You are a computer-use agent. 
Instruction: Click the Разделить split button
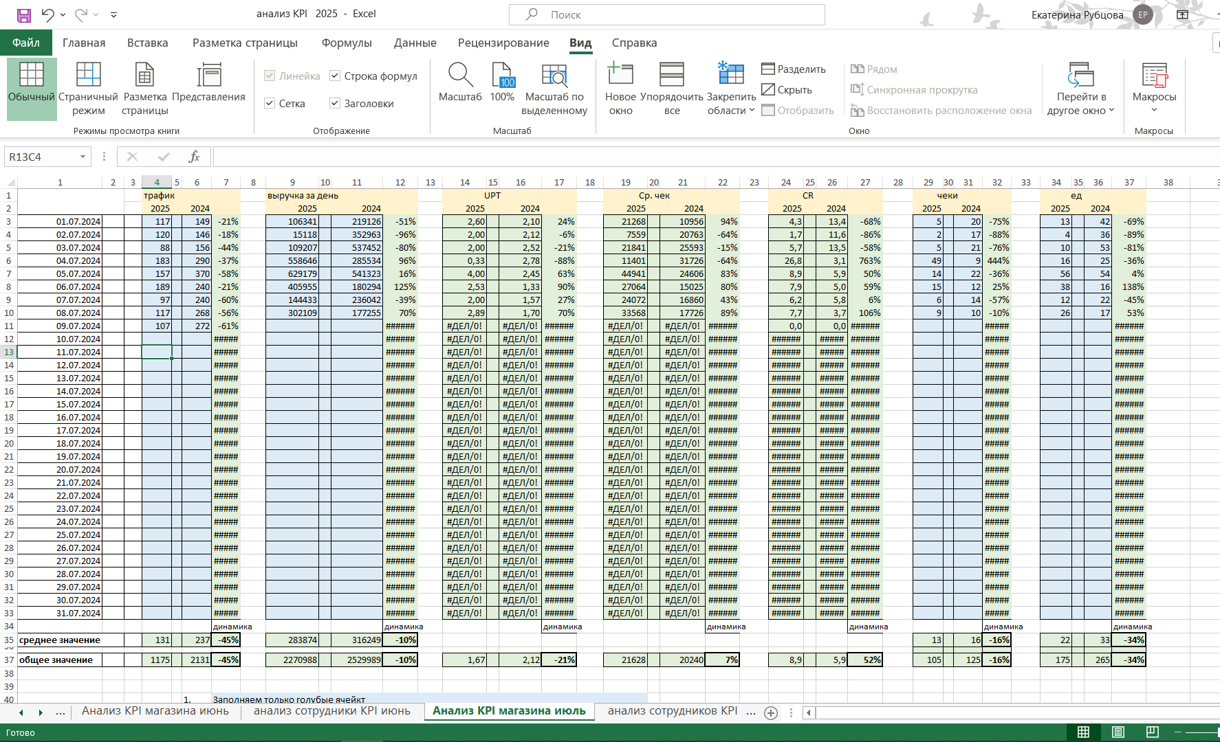794,69
